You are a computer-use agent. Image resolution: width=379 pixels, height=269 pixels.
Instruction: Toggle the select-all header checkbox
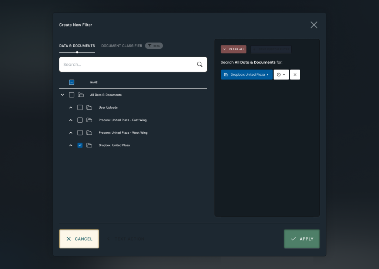click(x=71, y=82)
